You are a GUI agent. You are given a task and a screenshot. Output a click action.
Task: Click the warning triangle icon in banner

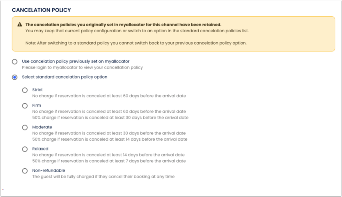[x=20, y=25]
